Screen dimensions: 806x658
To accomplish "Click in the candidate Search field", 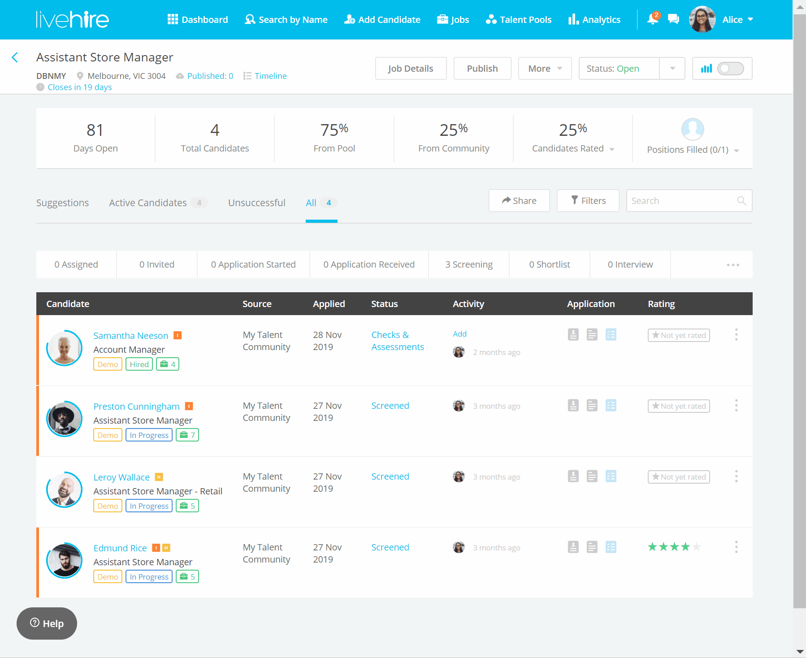I will pyautogui.click(x=689, y=201).
